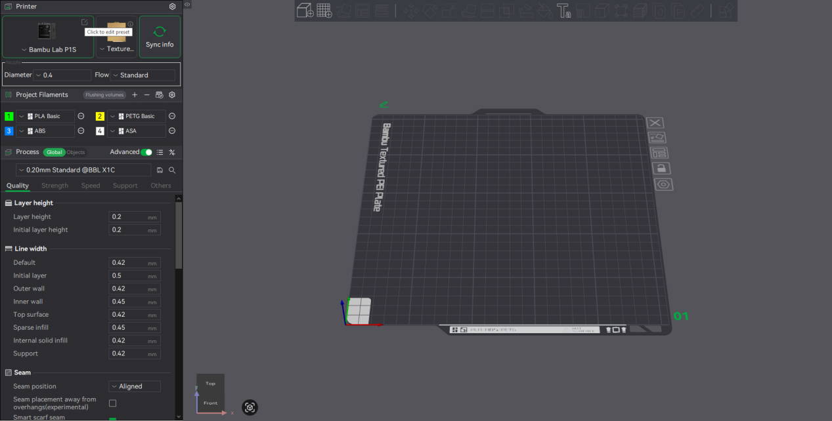Click the Add plate grid icon
The height and width of the screenshot is (421, 832).
pos(324,10)
